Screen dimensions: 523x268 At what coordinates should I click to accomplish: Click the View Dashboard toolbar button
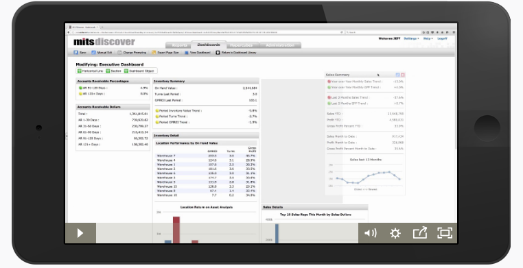pyautogui.click(x=198, y=53)
